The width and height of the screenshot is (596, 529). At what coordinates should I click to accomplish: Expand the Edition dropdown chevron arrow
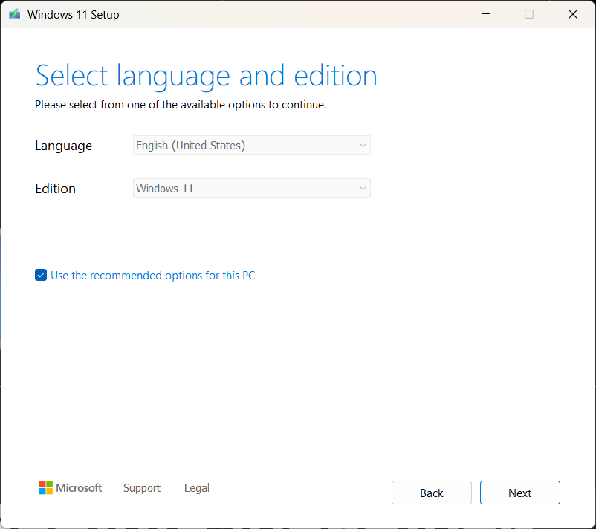pyautogui.click(x=363, y=189)
